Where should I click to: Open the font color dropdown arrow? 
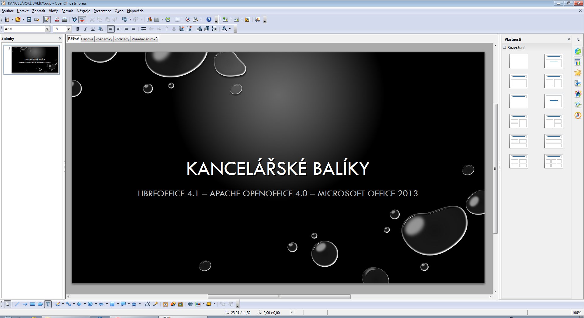230,29
